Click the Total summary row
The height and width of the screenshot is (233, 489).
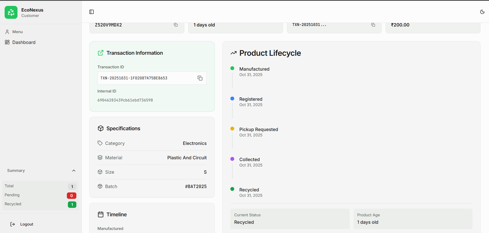tap(39, 186)
